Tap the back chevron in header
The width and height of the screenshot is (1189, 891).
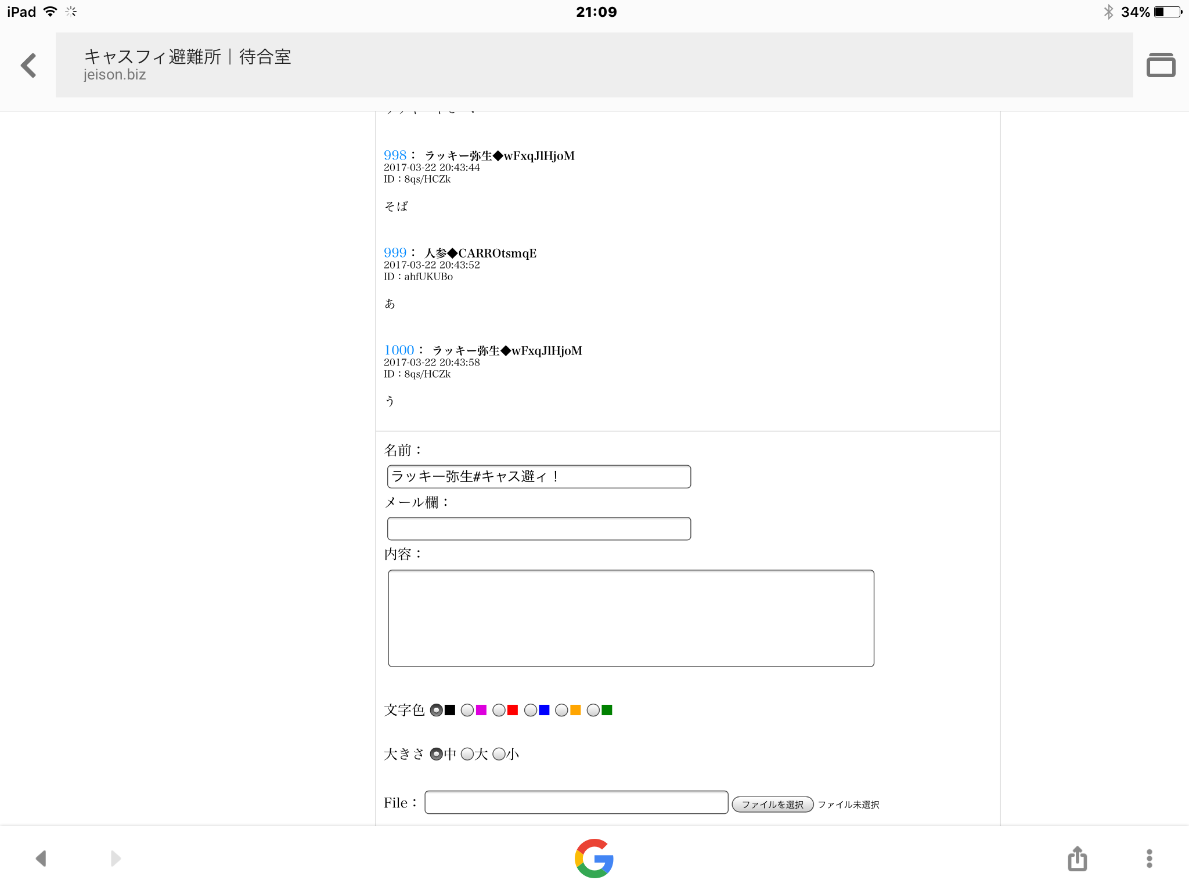(28, 65)
